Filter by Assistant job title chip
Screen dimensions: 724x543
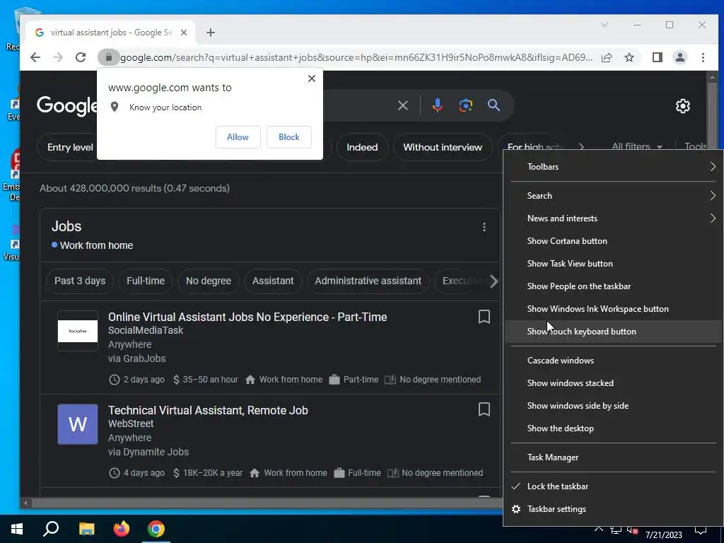tap(273, 281)
